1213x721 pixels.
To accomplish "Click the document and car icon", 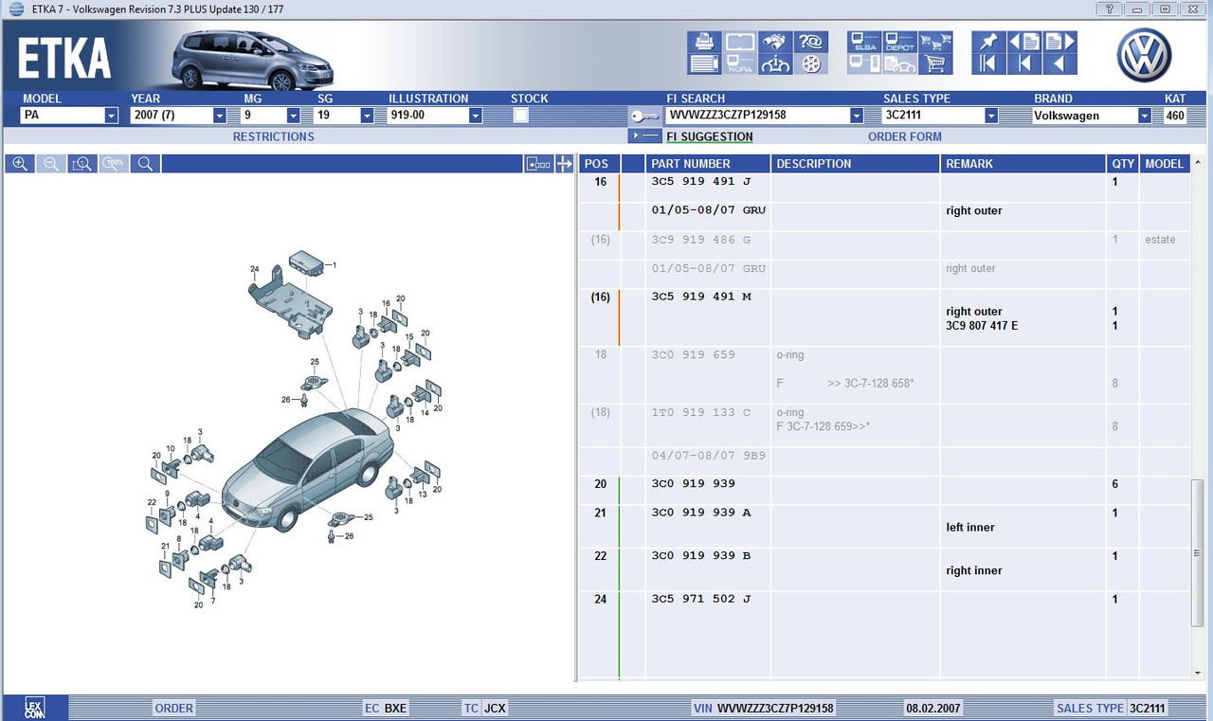I will click(x=900, y=64).
